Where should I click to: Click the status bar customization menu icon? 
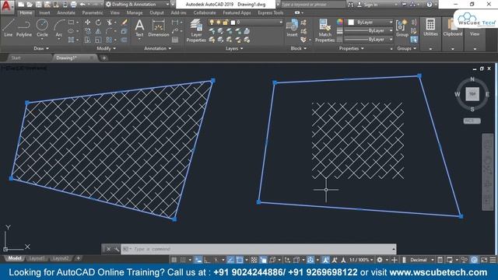tap(493, 260)
